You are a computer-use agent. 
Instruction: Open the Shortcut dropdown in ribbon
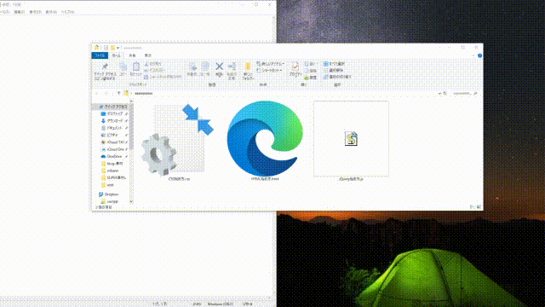[269, 70]
